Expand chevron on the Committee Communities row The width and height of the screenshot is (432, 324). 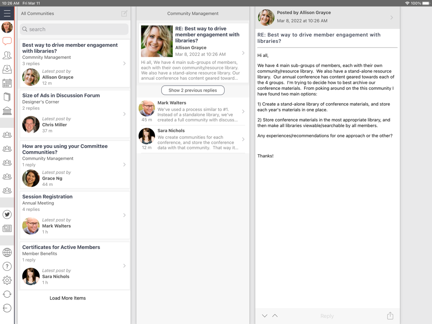tap(124, 165)
